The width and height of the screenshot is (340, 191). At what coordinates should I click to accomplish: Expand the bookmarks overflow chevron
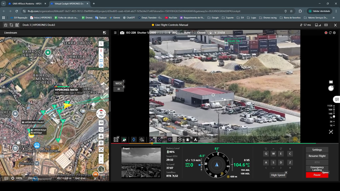[333, 18]
